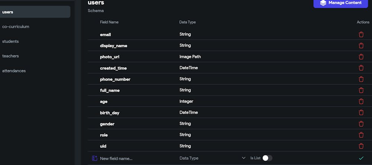Select the students collection
Viewport: 372px width, 165px height.
10,41
